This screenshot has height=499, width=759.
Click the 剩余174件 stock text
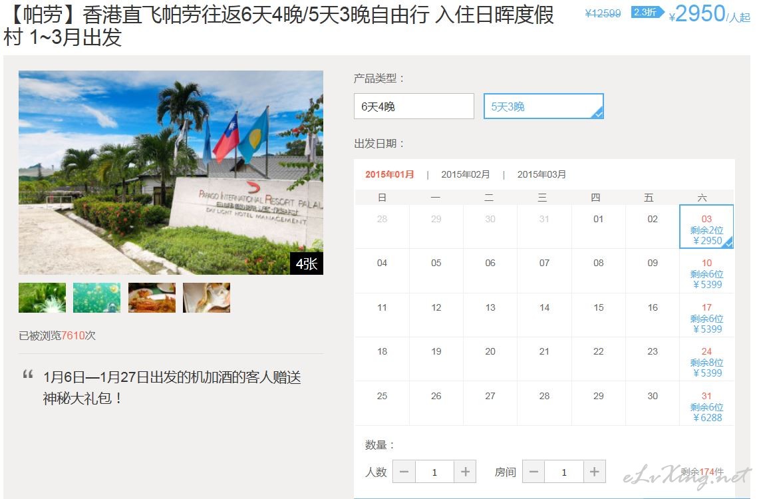[702, 472]
